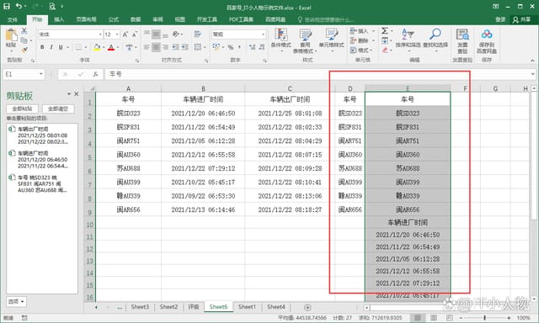Viewport: 539px width, 323px height.
Task: Click the increase indent icon
Action: click(185, 47)
